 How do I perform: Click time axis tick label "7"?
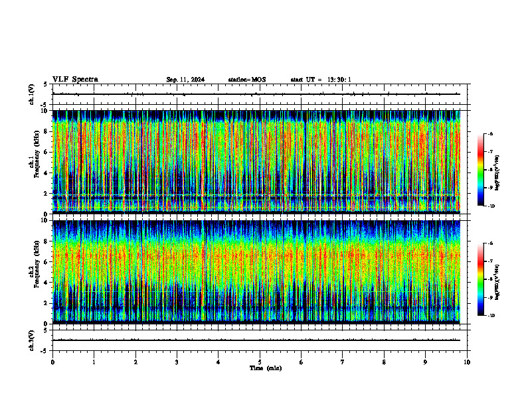(x=343, y=362)
